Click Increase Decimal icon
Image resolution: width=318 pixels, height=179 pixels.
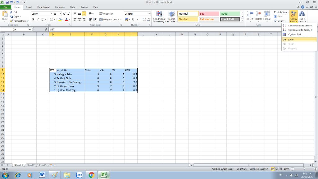(x=144, y=20)
